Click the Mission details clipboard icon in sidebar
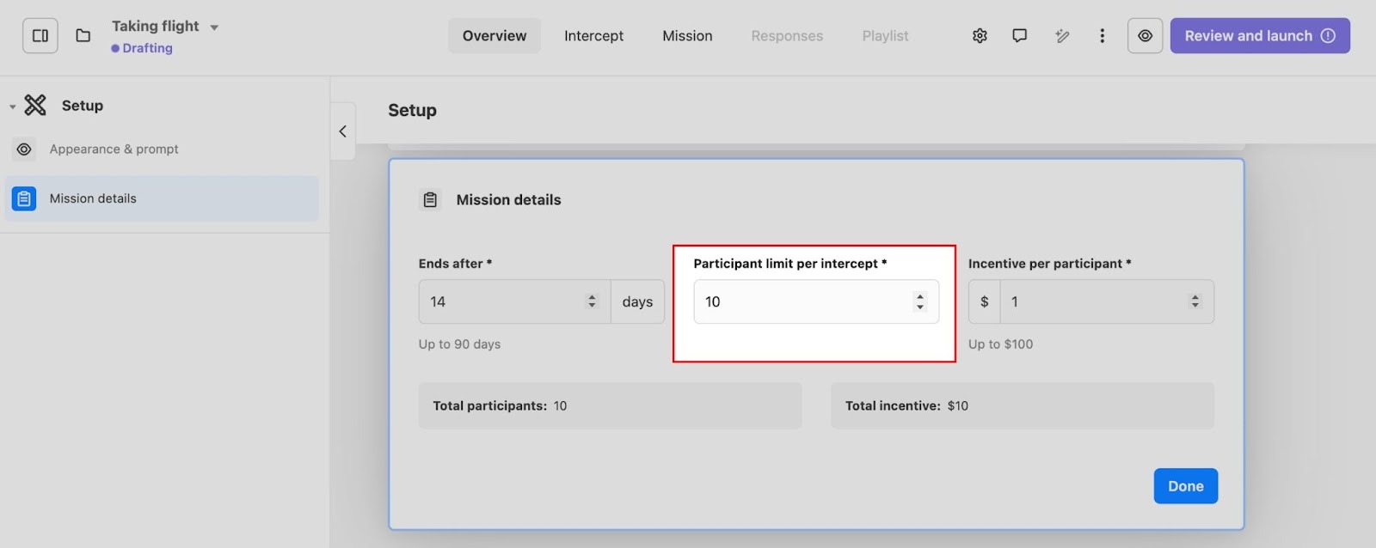 (x=24, y=198)
